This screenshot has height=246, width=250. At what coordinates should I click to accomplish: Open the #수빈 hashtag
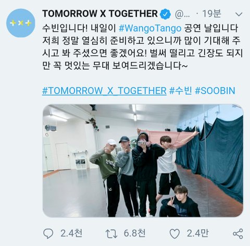(x=181, y=91)
